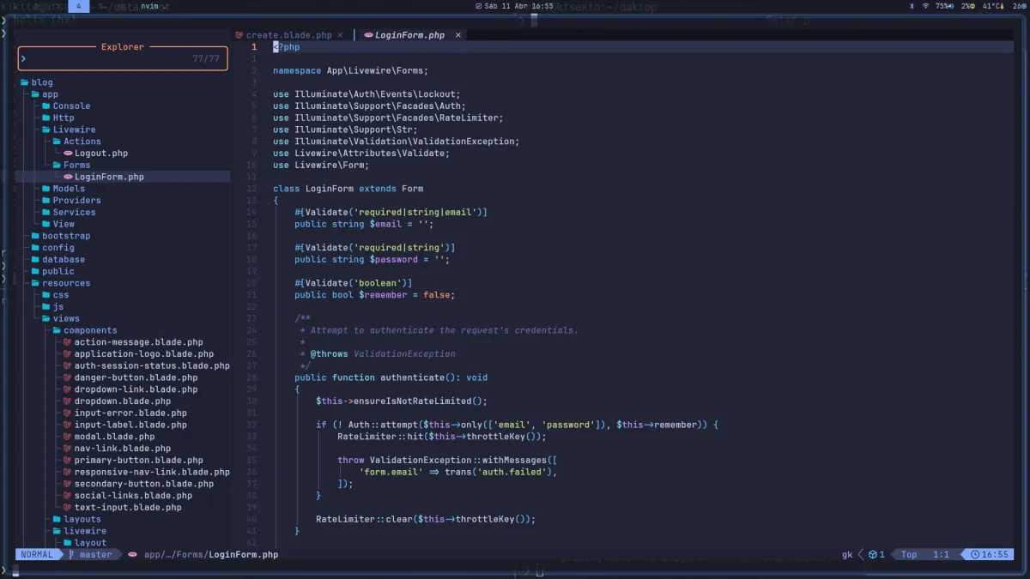Click the blade icon next to modal.blade.php

[67, 437]
